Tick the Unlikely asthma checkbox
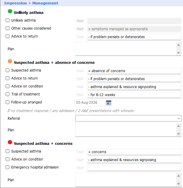Screen dimensions: 183x188 coord(8,20)
